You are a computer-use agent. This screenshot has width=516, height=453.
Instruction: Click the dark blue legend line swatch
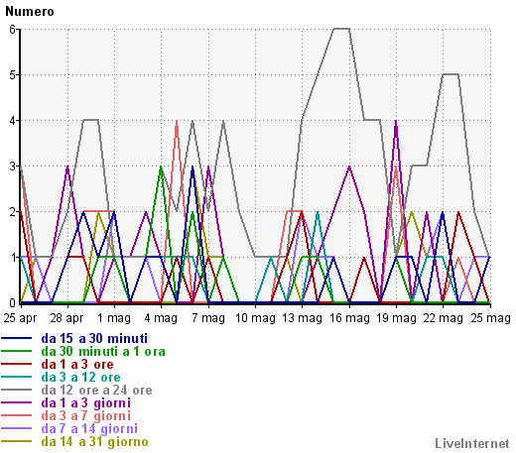[x=17, y=338]
